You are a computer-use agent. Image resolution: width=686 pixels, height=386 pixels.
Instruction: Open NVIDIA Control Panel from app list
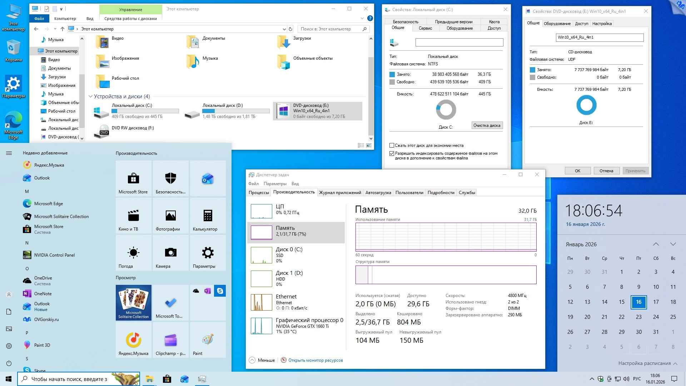[x=54, y=255]
